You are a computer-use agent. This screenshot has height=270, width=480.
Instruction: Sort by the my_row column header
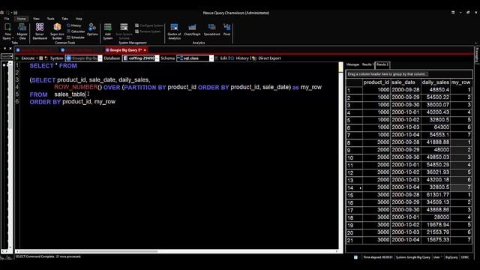point(460,82)
